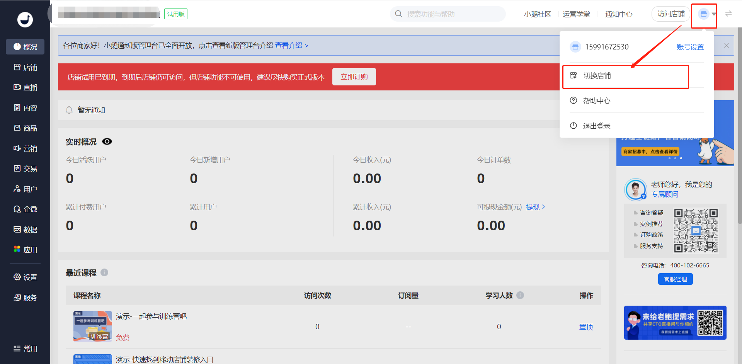Click the advisor QR code
This screenshot has height=364, width=742.
(696, 231)
